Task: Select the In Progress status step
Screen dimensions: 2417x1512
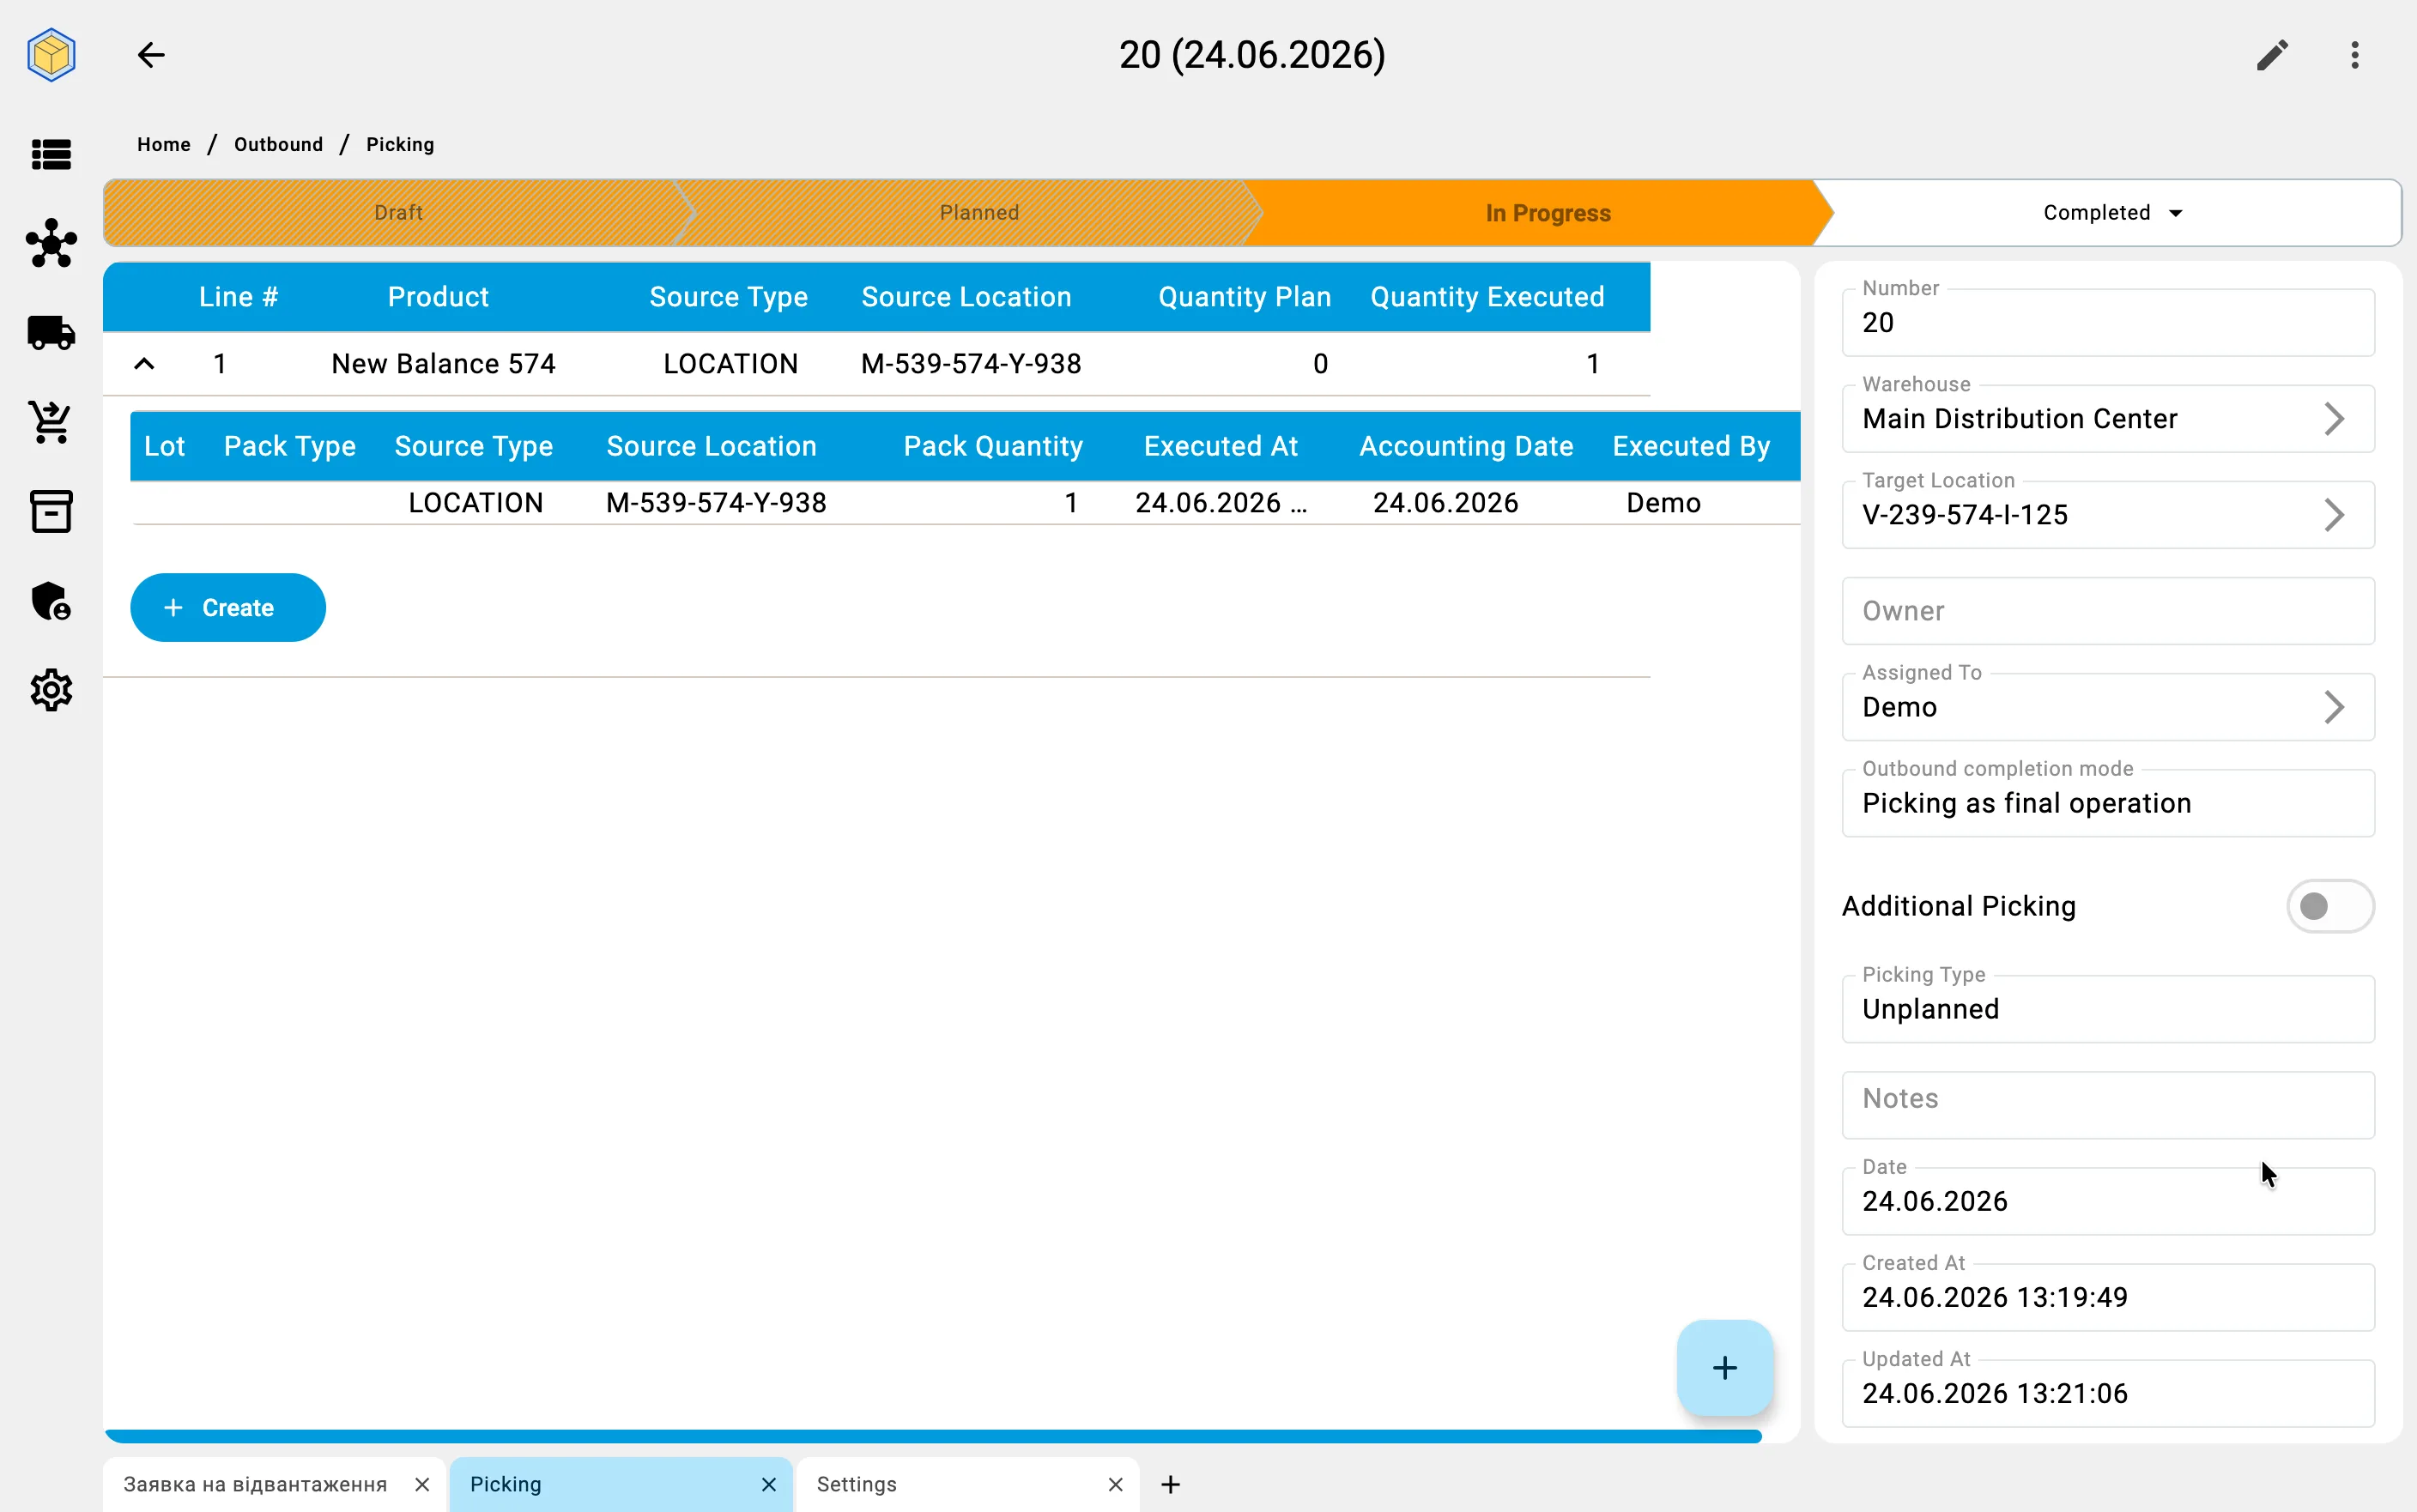Action: tap(1547, 213)
